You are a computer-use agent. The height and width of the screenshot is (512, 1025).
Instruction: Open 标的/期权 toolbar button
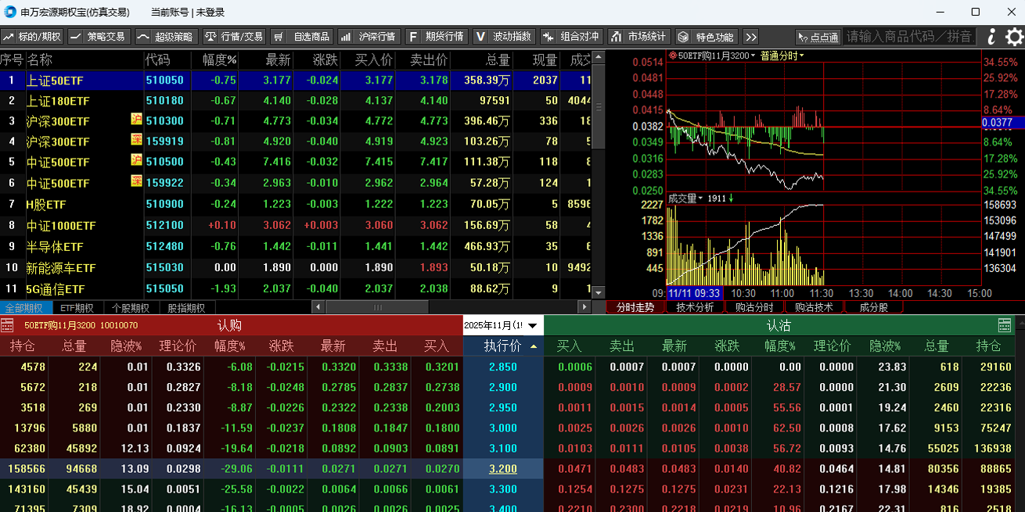[x=32, y=37]
